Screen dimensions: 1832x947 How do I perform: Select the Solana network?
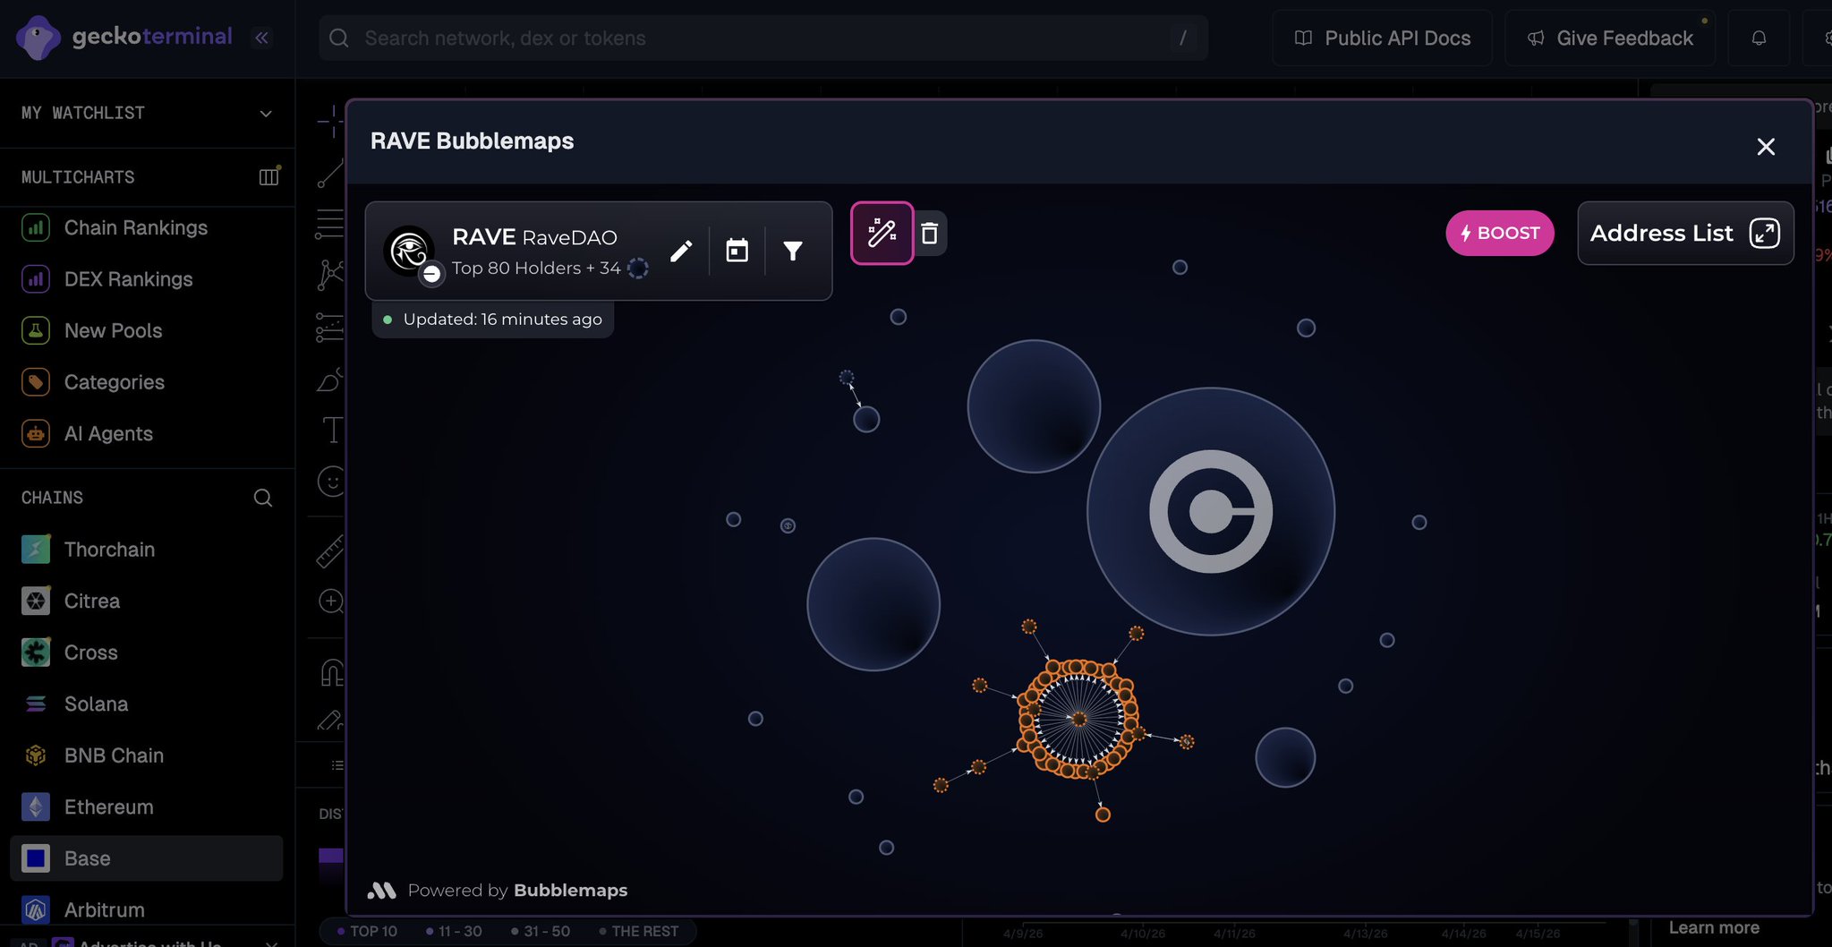[148, 704]
